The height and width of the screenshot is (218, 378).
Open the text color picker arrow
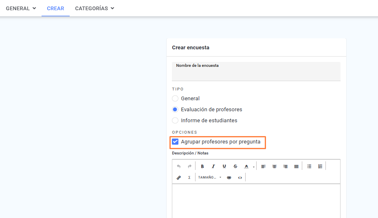pyautogui.click(x=254, y=167)
